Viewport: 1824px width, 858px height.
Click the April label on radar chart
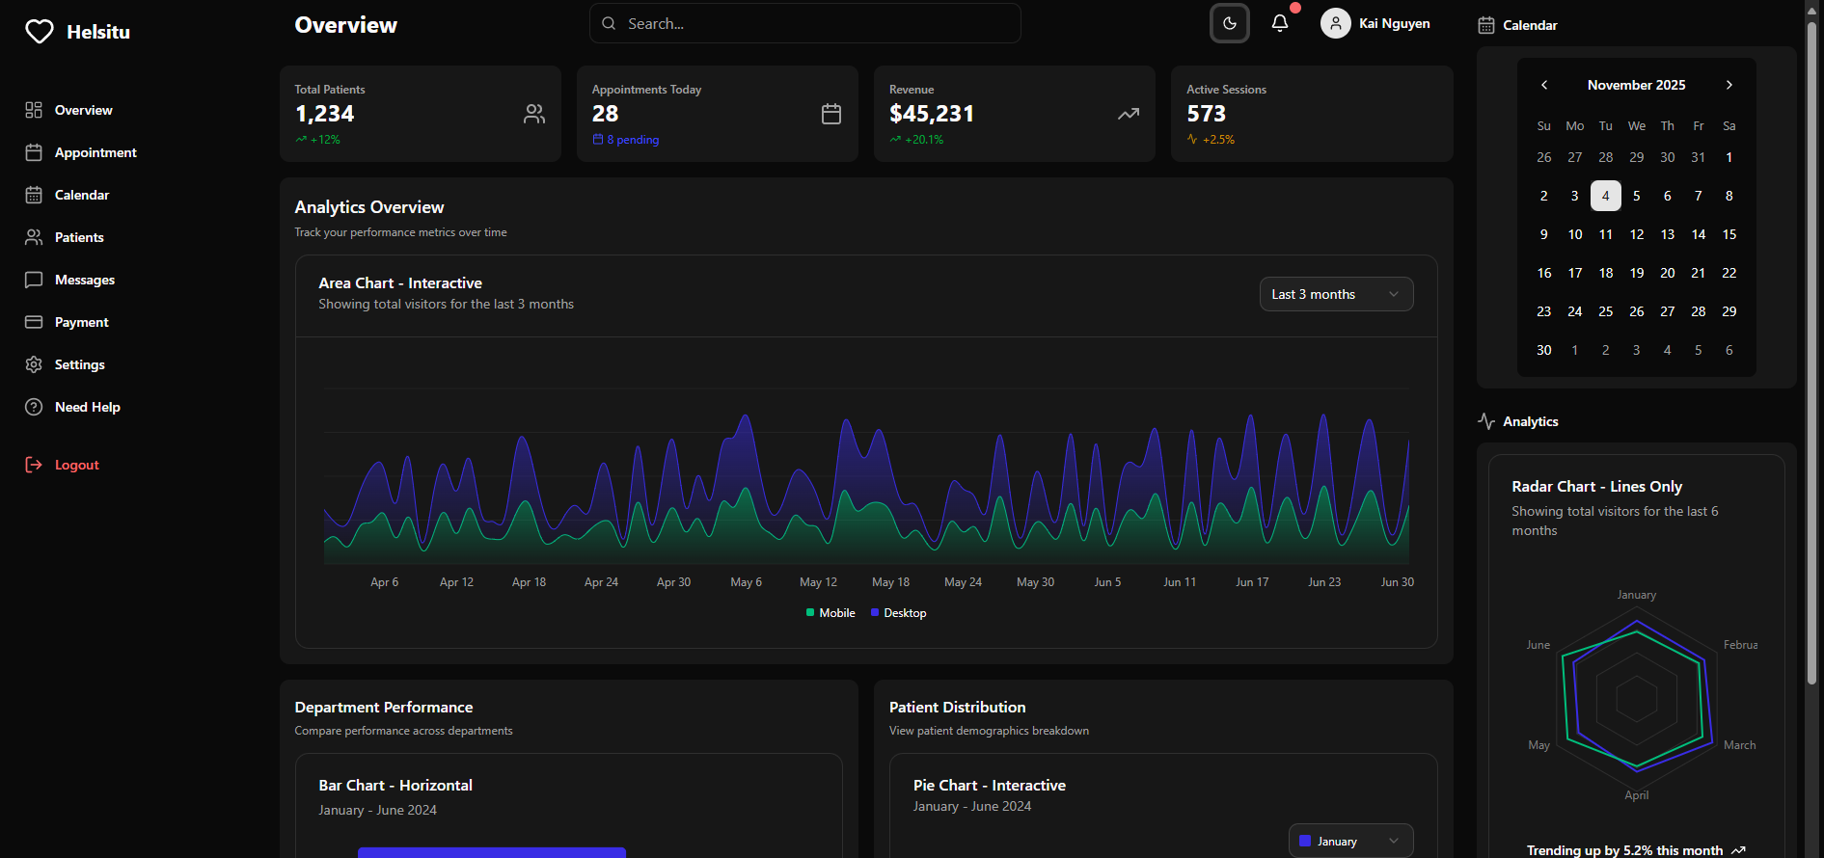1637,795
